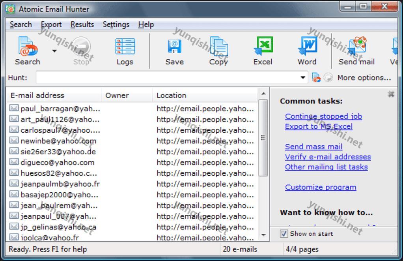403x261 pixels.
Task: Click the Atomic Email Hunter title bar icon
Action: pyautogui.click(x=11, y=9)
